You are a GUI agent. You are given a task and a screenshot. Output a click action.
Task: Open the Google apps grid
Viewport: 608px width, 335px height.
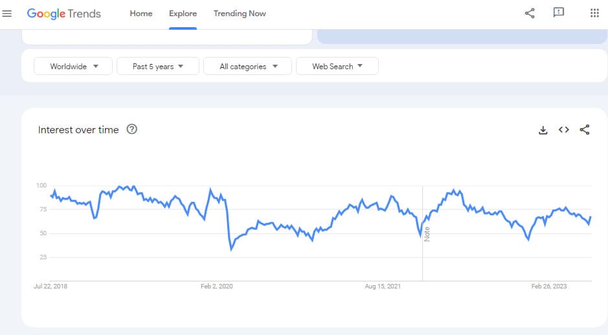point(594,13)
